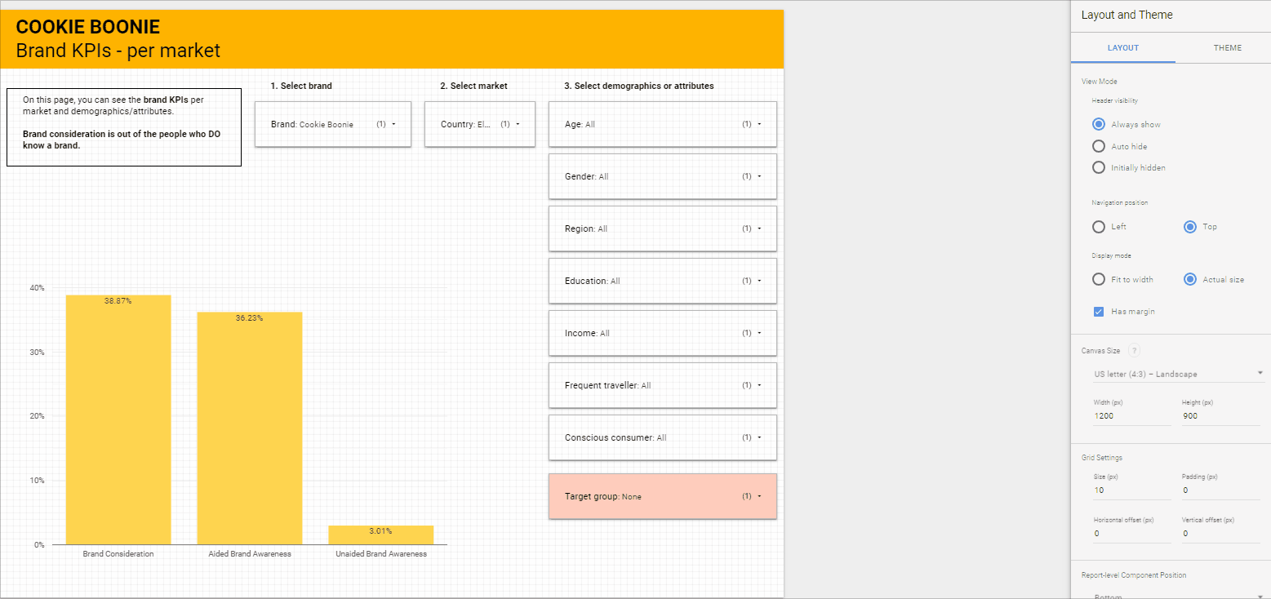Select the COOKIE BOONIE header title
This screenshot has width=1271, height=599.
pyautogui.click(x=88, y=29)
